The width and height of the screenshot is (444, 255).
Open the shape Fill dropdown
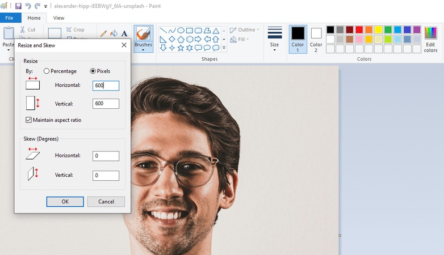click(240, 39)
